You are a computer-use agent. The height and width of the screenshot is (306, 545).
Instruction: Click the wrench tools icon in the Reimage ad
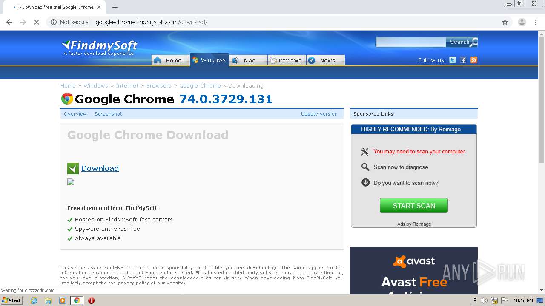point(365,151)
